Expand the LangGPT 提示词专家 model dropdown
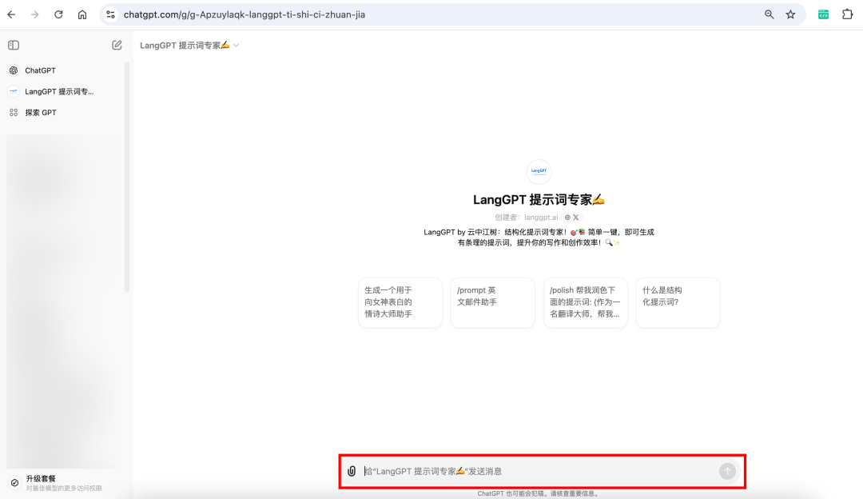 (x=189, y=45)
